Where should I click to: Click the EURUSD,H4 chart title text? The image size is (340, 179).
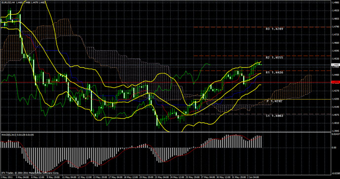[8, 2]
